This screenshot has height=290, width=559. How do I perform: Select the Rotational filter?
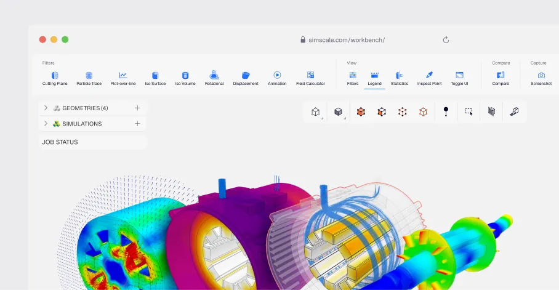[x=214, y=78]
